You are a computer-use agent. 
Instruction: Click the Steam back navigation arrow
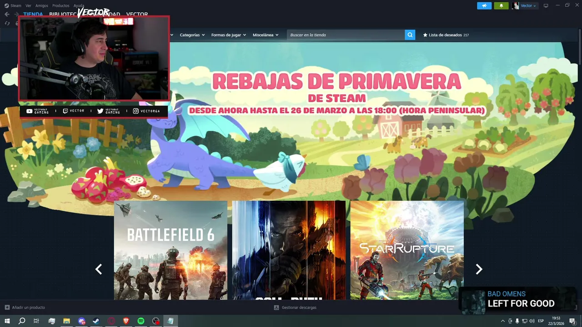click(x=7, y=15)
